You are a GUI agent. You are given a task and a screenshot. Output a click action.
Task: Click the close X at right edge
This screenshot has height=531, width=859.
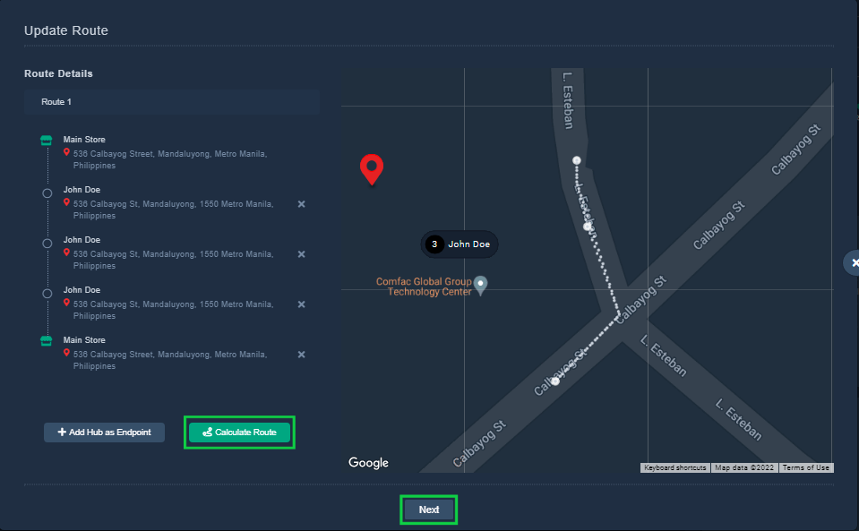pyautogui.click(x=854, y=263)
